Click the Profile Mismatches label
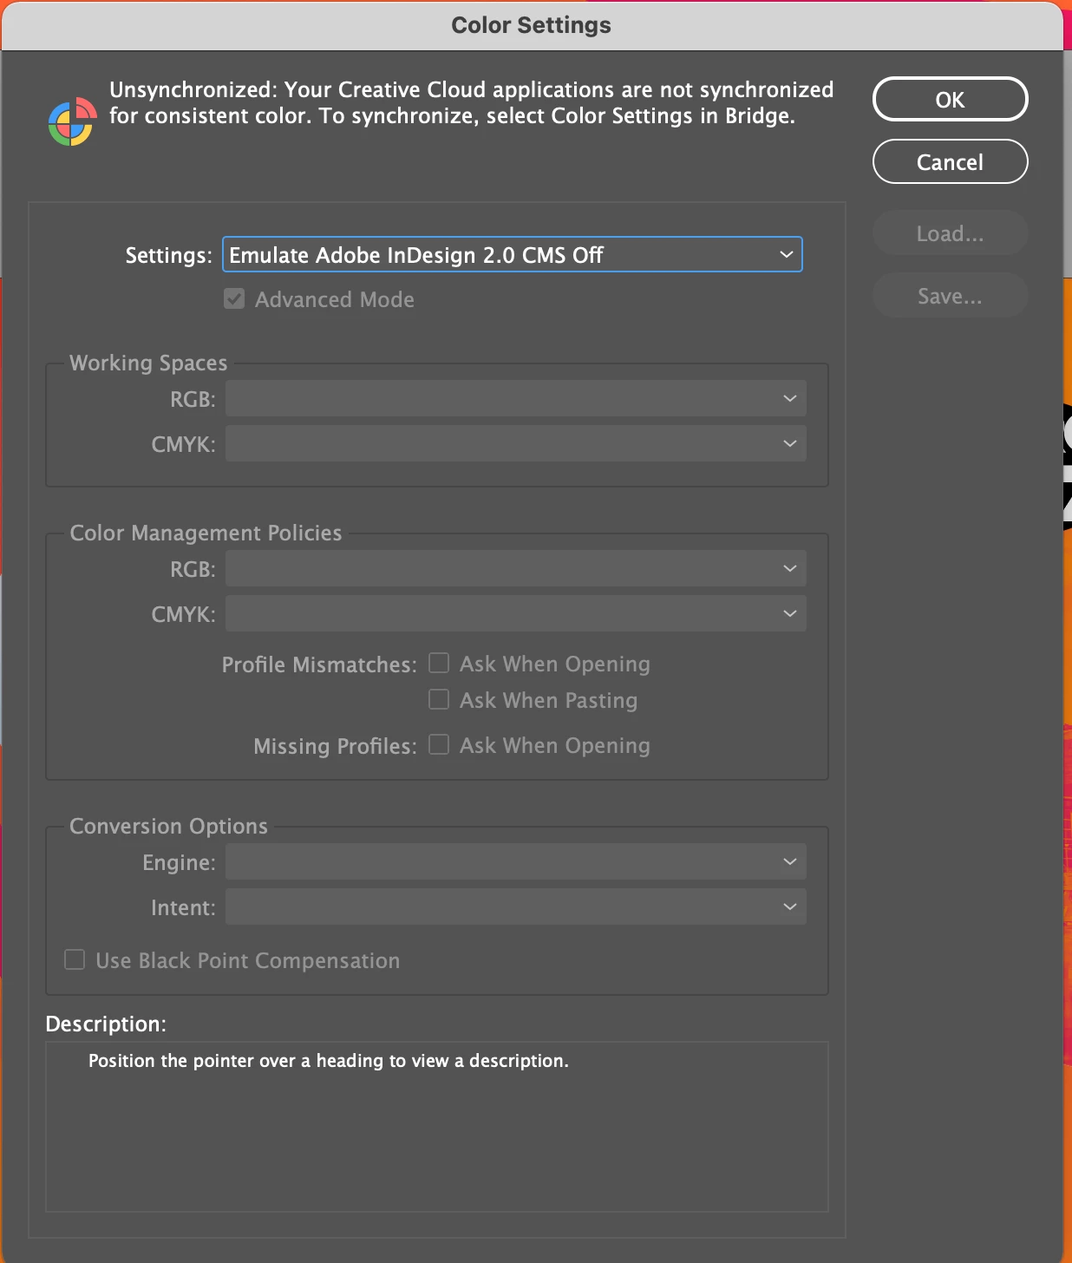The height and width of the screenshot is (1263, 1072). click(319, 665)
